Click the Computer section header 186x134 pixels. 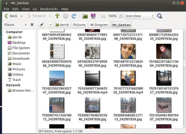(14, 32)
